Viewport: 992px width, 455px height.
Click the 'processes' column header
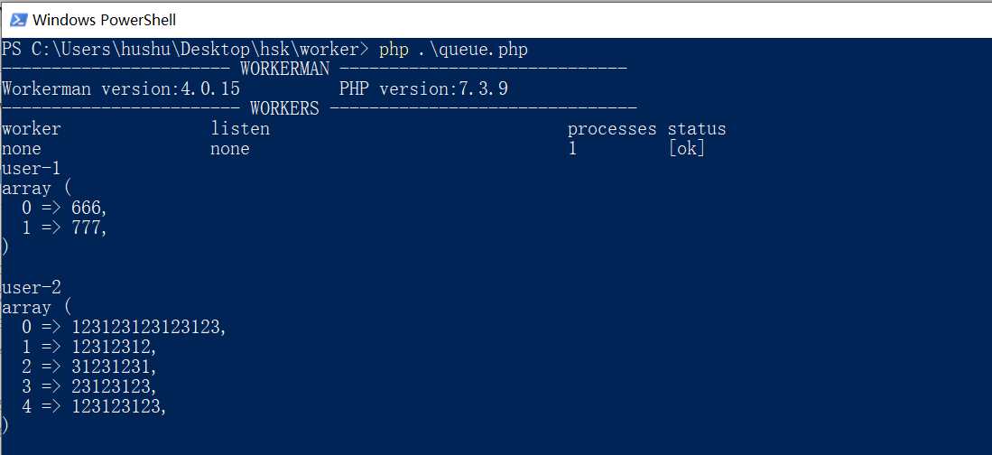pos(612,129)
